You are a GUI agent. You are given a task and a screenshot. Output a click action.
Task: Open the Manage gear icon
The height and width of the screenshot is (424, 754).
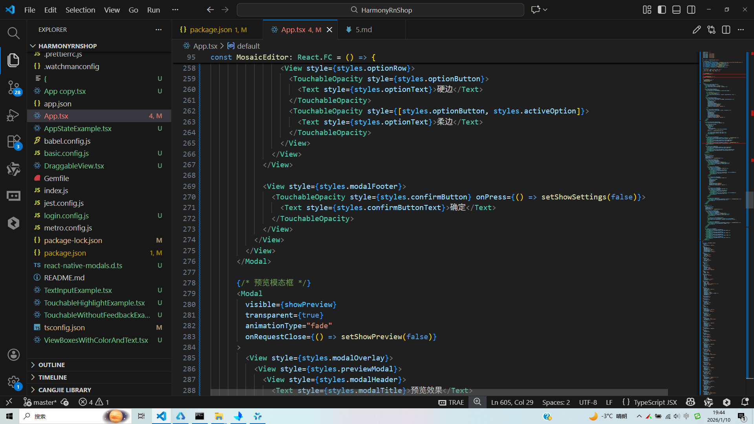(13, 382)
